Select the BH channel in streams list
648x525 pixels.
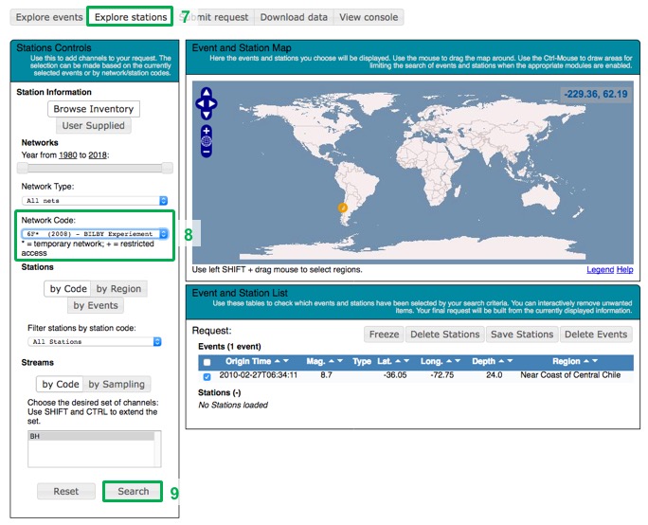(91, 436)
